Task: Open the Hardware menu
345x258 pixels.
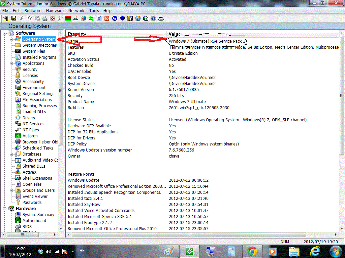Action: pyautogui.click(x=55, y=10)
